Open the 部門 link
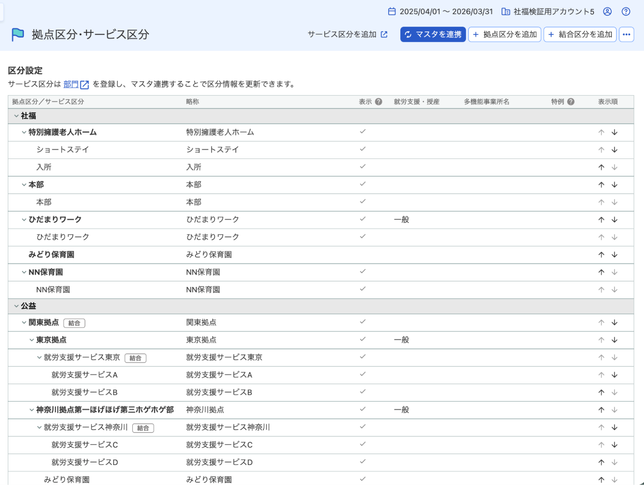Image resolution: width=644 pixels, height=485 pixels. point(76,84)
